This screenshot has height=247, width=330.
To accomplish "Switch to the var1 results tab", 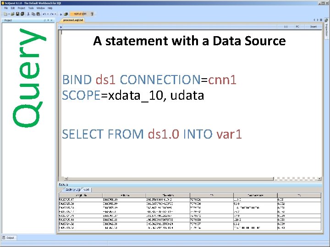I will point(87,189).
